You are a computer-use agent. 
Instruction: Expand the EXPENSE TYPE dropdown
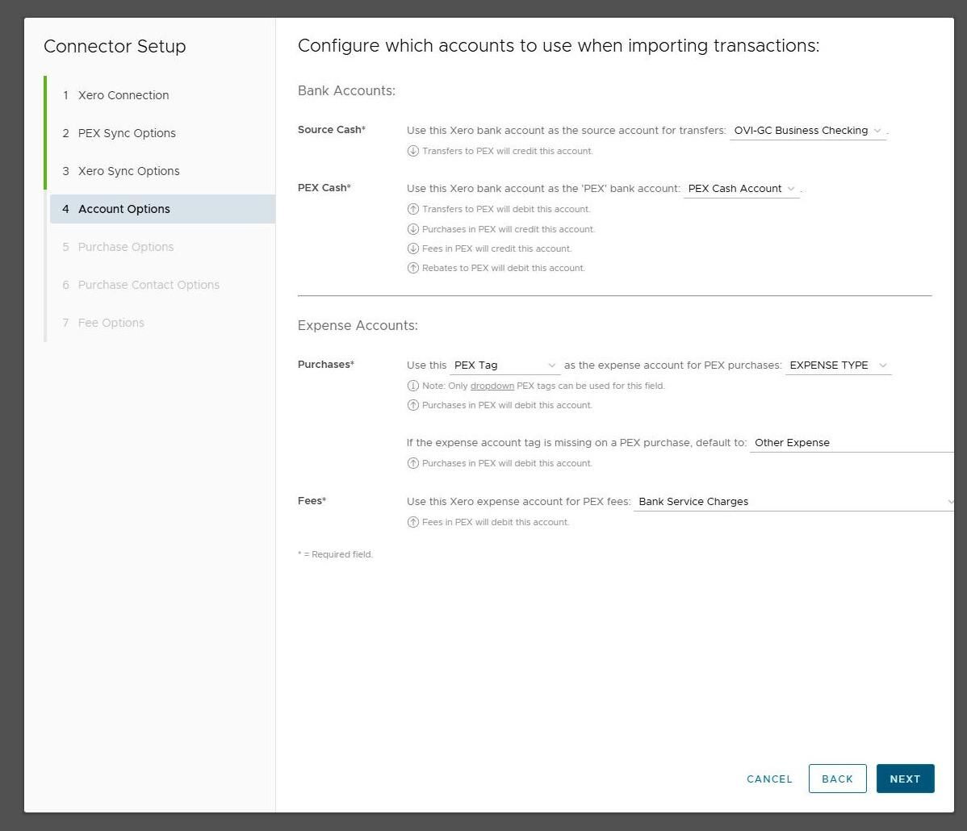(838, 365)
